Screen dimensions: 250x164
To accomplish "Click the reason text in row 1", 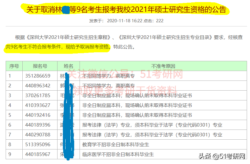I will click(x=108, y=76).
